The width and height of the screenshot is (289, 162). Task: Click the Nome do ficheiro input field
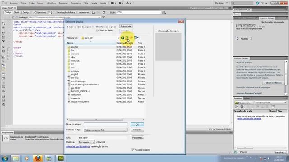pyautogui.click(x=105, y=124)
